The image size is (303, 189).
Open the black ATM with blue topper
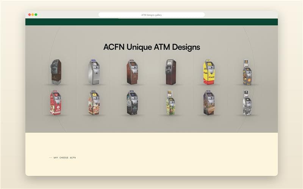tap(132, 103)
